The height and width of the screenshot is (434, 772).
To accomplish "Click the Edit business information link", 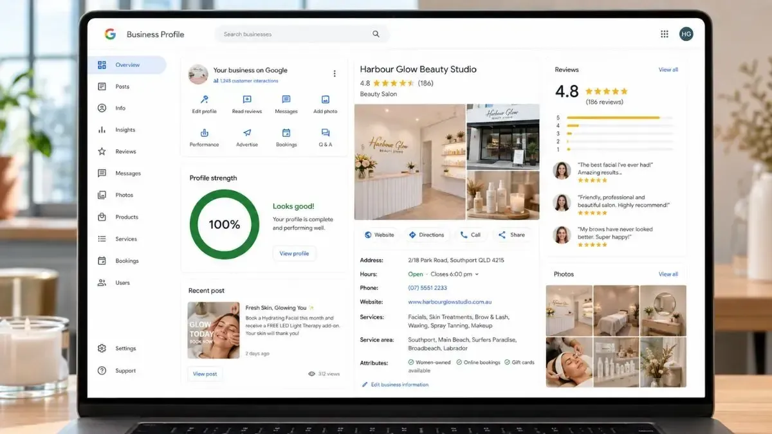I will tap(395, 384).
